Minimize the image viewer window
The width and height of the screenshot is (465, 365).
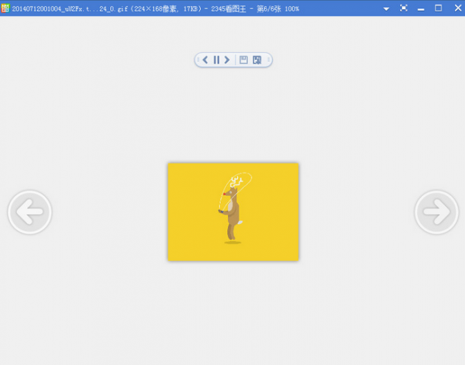[x=421, y=9]
